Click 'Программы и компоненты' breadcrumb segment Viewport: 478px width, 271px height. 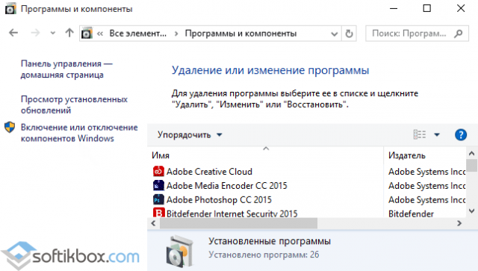[240, 34]
